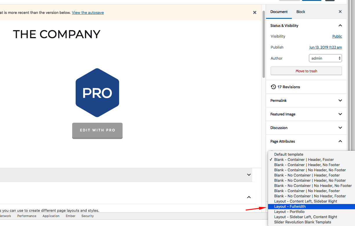Collapse the Page Attributes section
This screenshot has width=355, height=226.
[340, 141]
